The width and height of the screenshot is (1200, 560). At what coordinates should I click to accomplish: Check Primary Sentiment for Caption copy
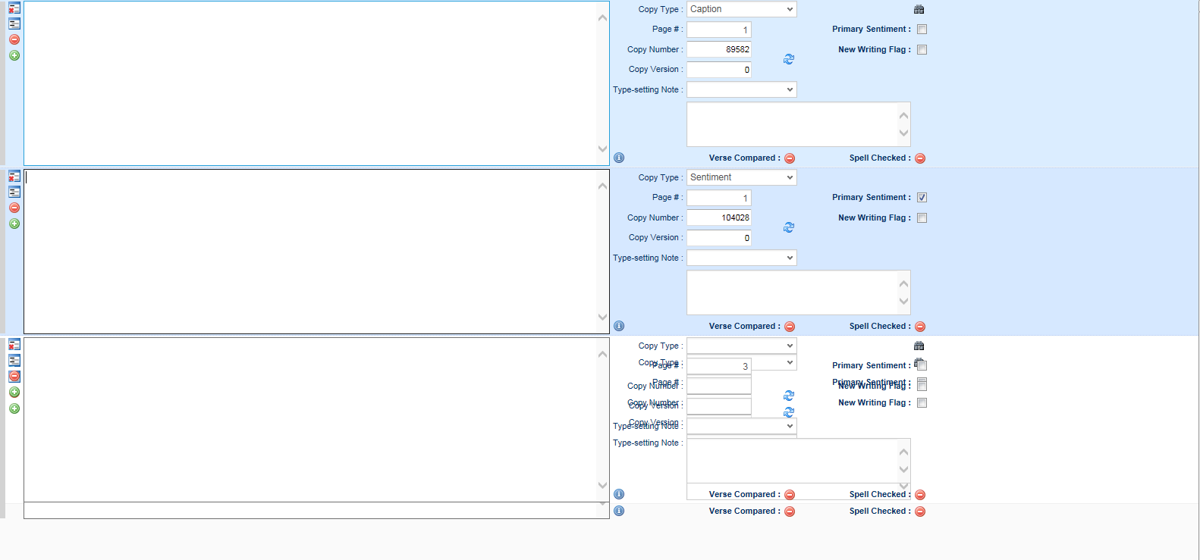(922, 30)
